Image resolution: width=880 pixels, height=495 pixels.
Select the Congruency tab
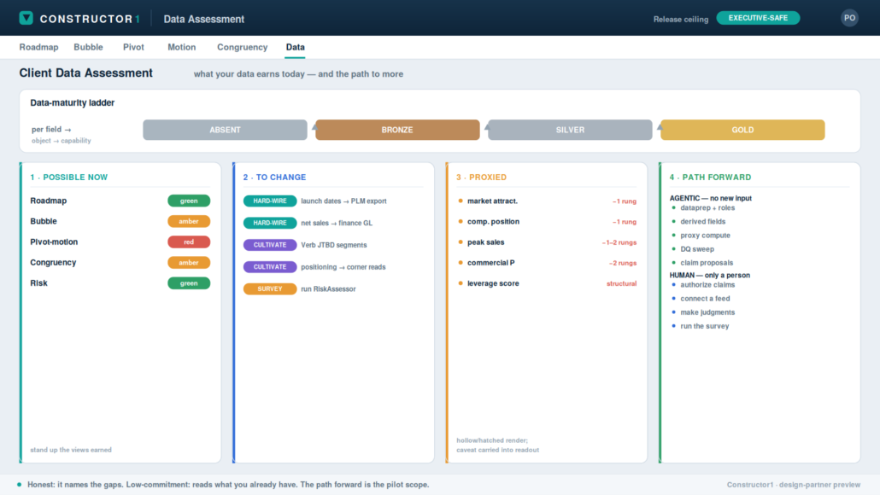(243, 47)
